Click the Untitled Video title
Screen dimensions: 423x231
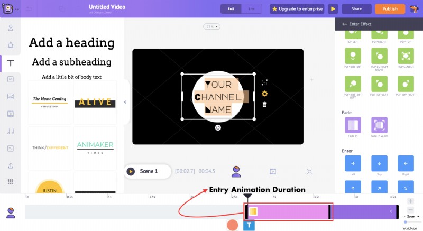107,7
